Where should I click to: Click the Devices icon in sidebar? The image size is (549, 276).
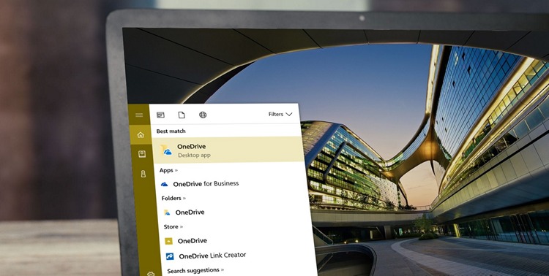(143, 174)
